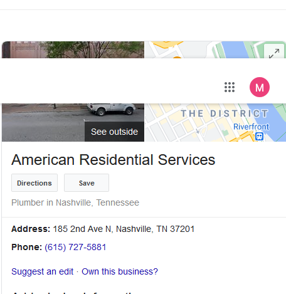Image resolution: width=286 pixels, height=294 pixels.
Task: Open the pink M account avatar
Action: [260, 87]
